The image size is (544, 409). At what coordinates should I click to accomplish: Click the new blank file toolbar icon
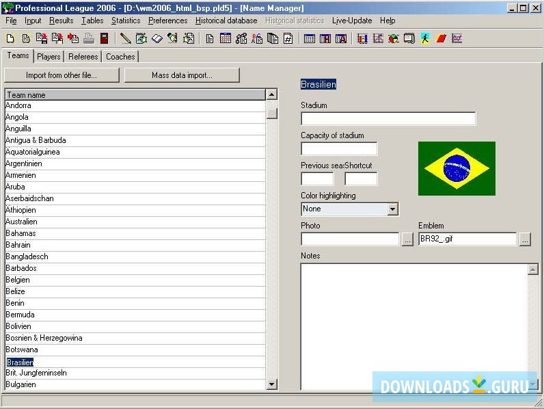click(x=10, y=39)
